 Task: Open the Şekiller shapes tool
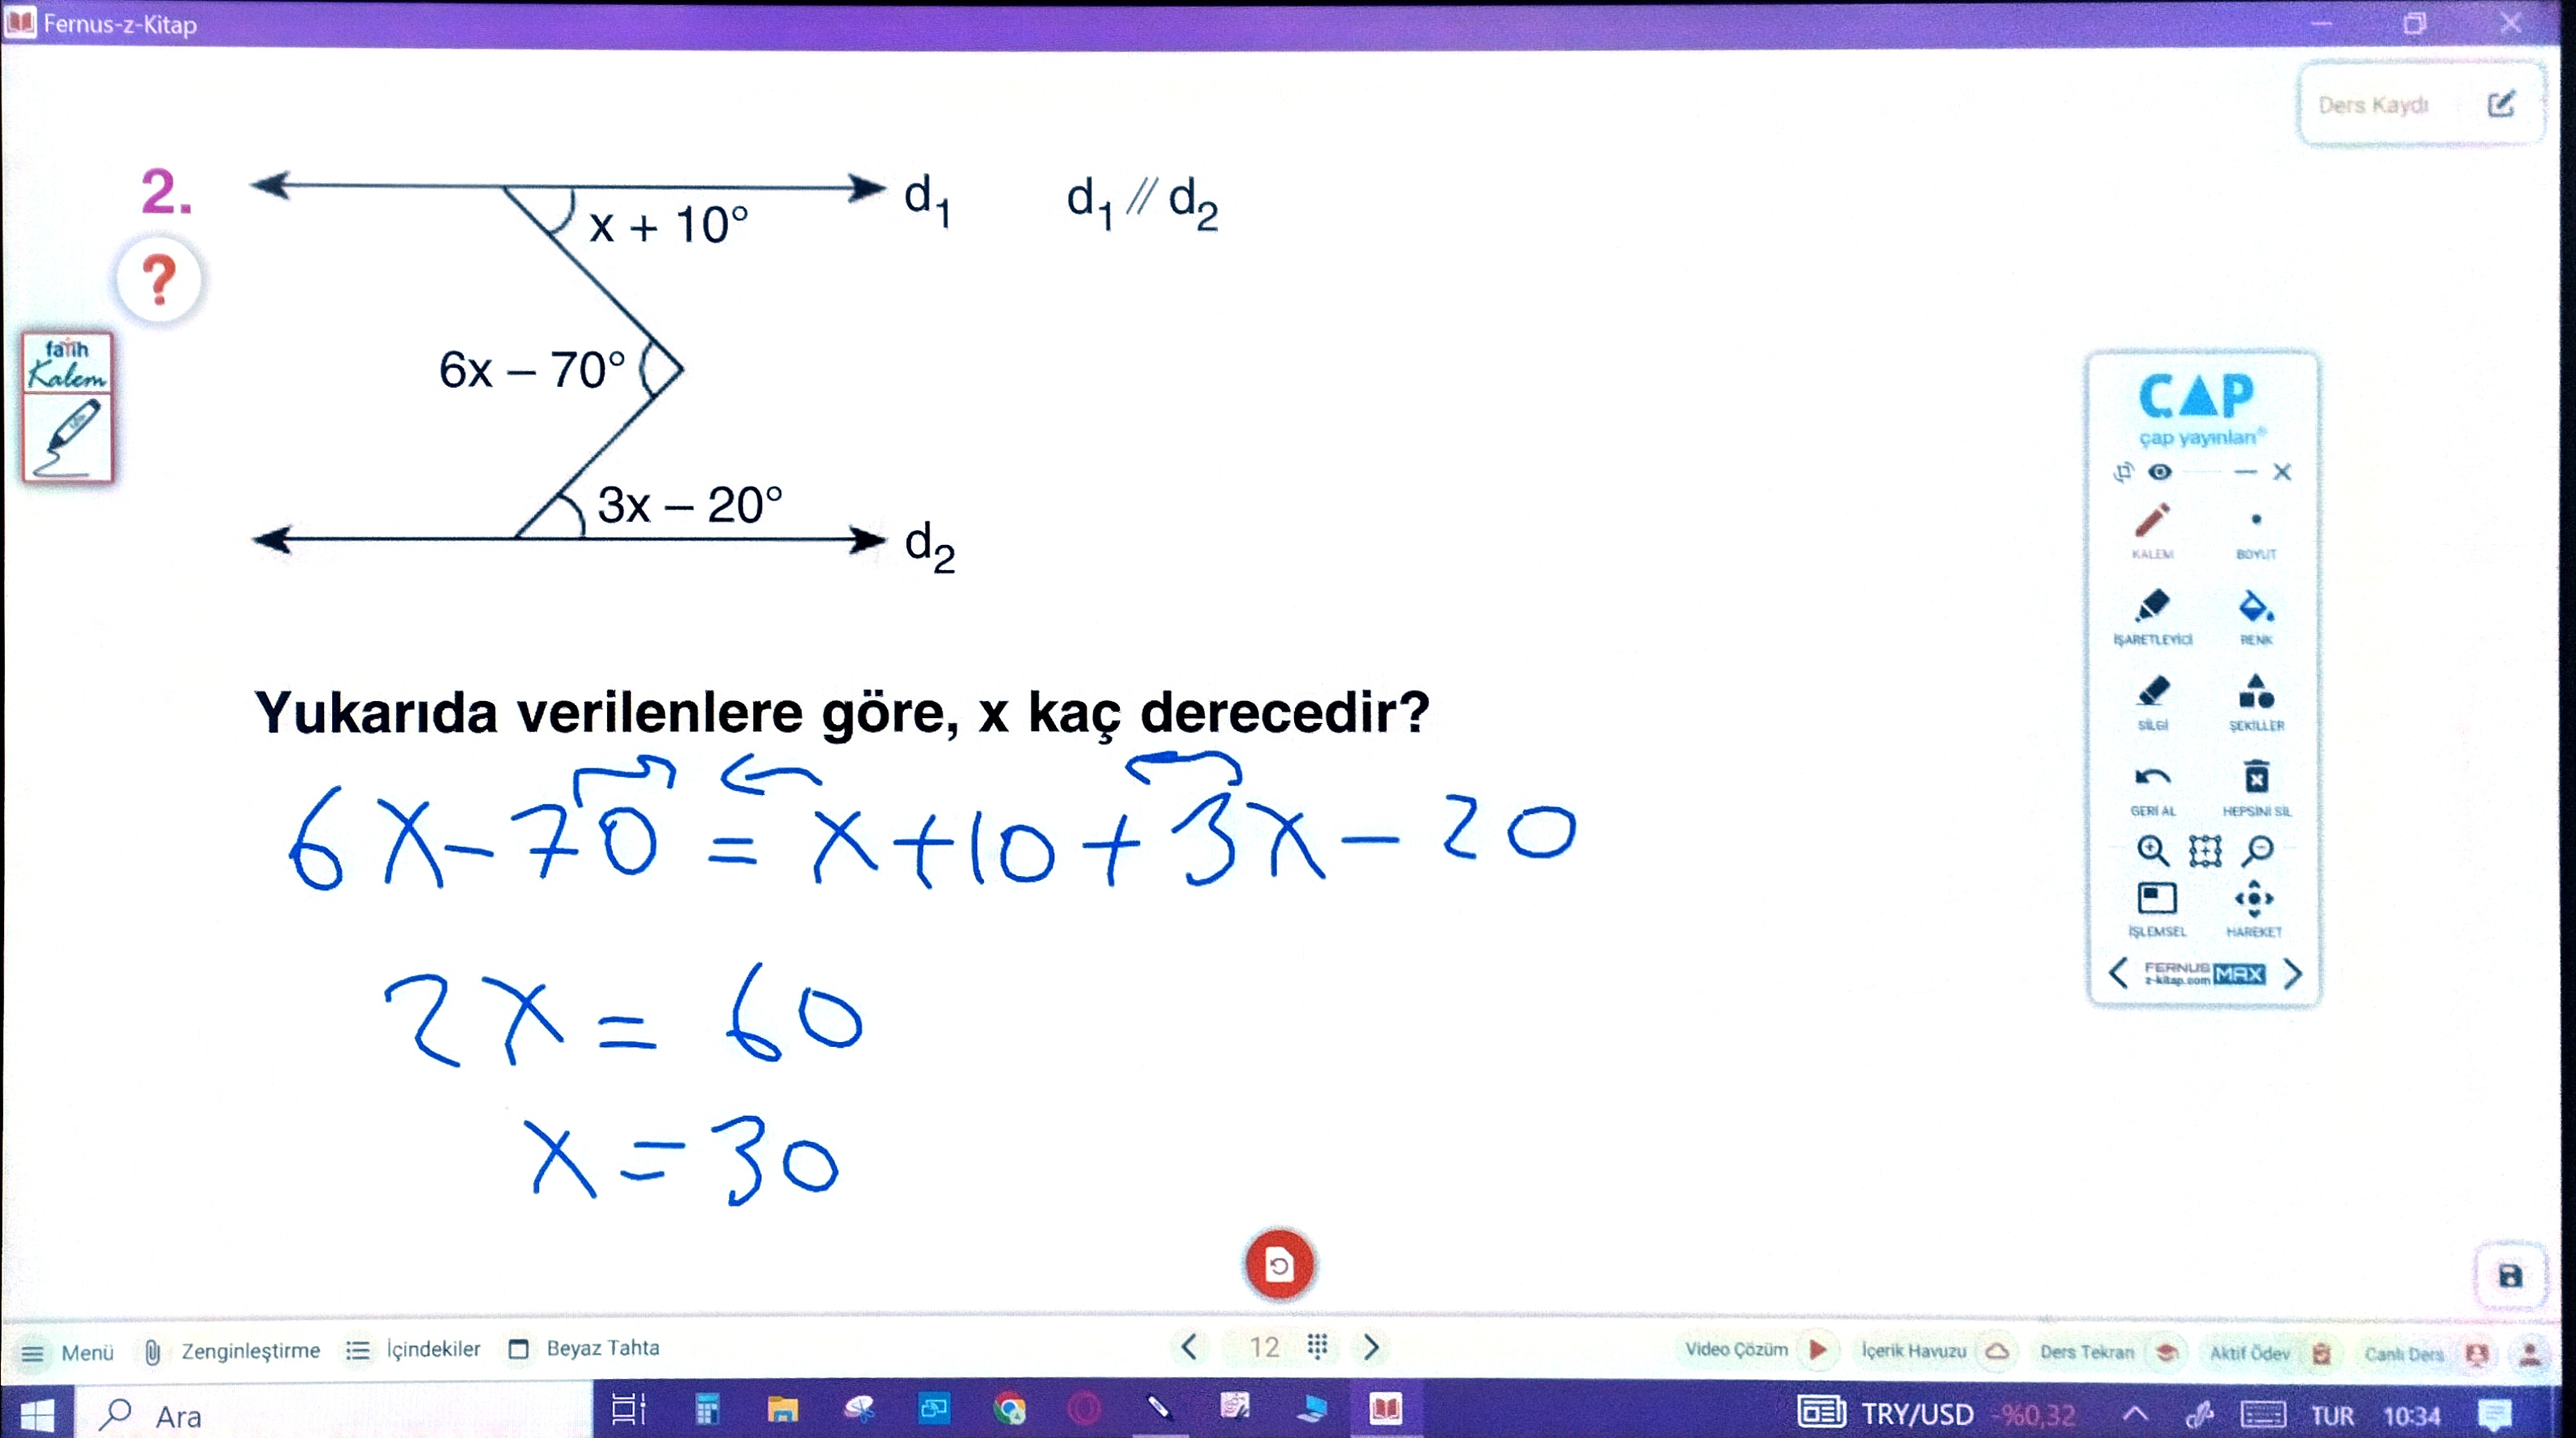(x=2255, y=693)
